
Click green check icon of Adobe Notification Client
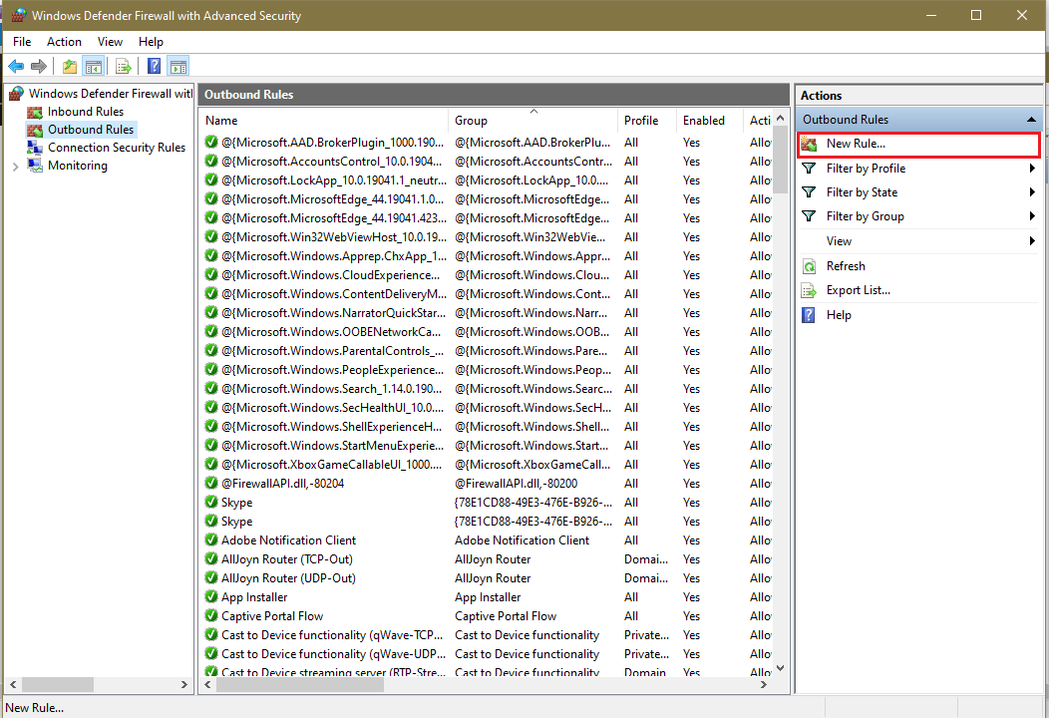pyautogui.click(x=211, y=540)
